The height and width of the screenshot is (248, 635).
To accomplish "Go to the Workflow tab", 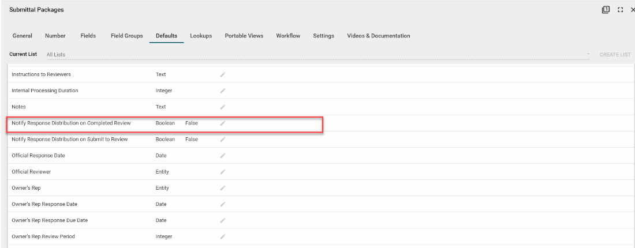I will pos(287,36).
